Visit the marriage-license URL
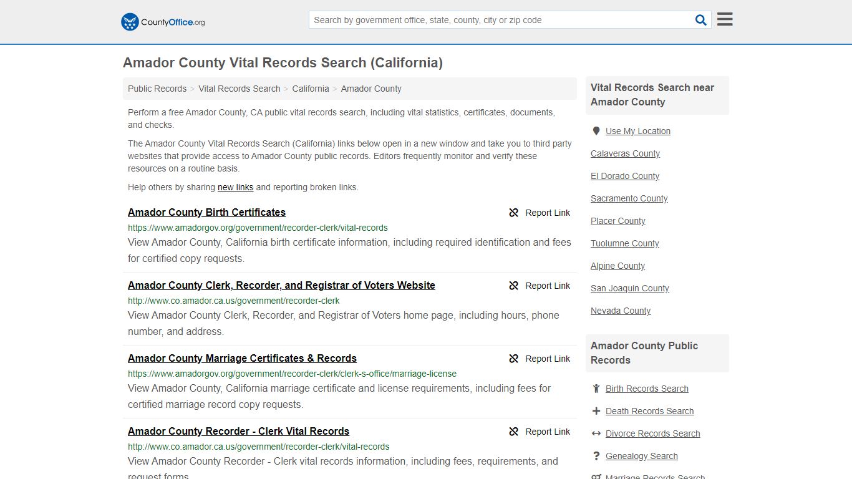Image resolution: width=852 pixels, height=479 pixels. click(292, 374)
